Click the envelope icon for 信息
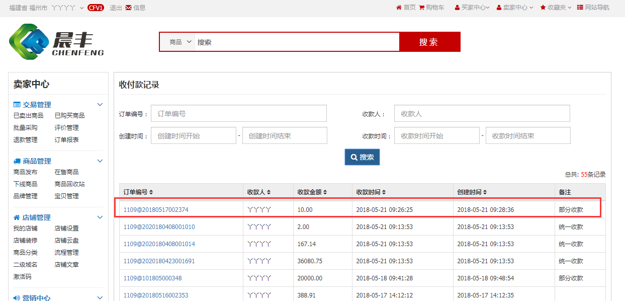This screenshot has width=625, height=301. (x=129, y=8)
